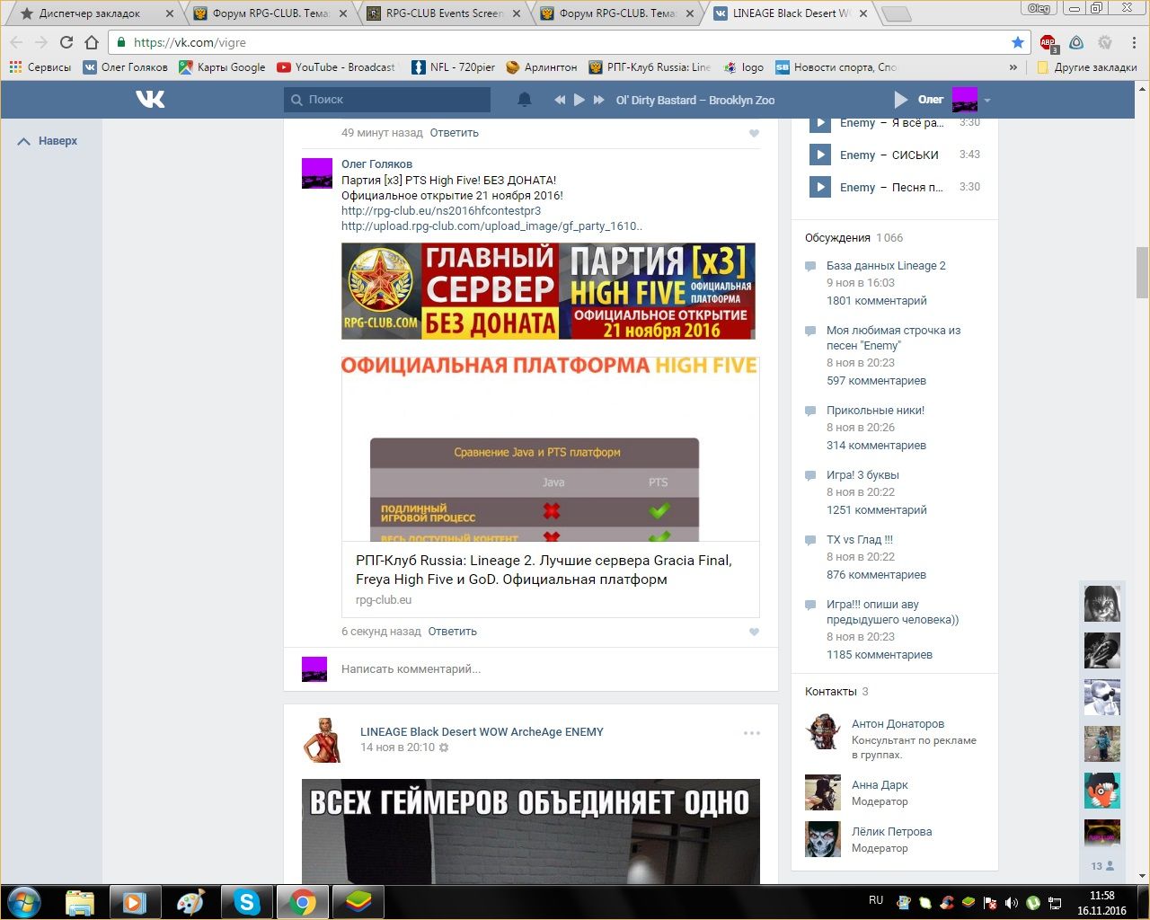Open Paint from the taskbar
The image size is (1150, 920).
[190, 902]
